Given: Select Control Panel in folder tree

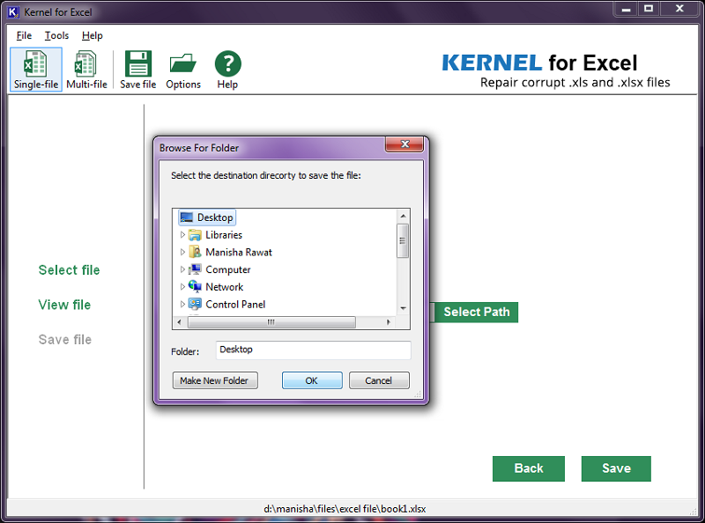Looking at the screenshot, I should coord(235,304).
